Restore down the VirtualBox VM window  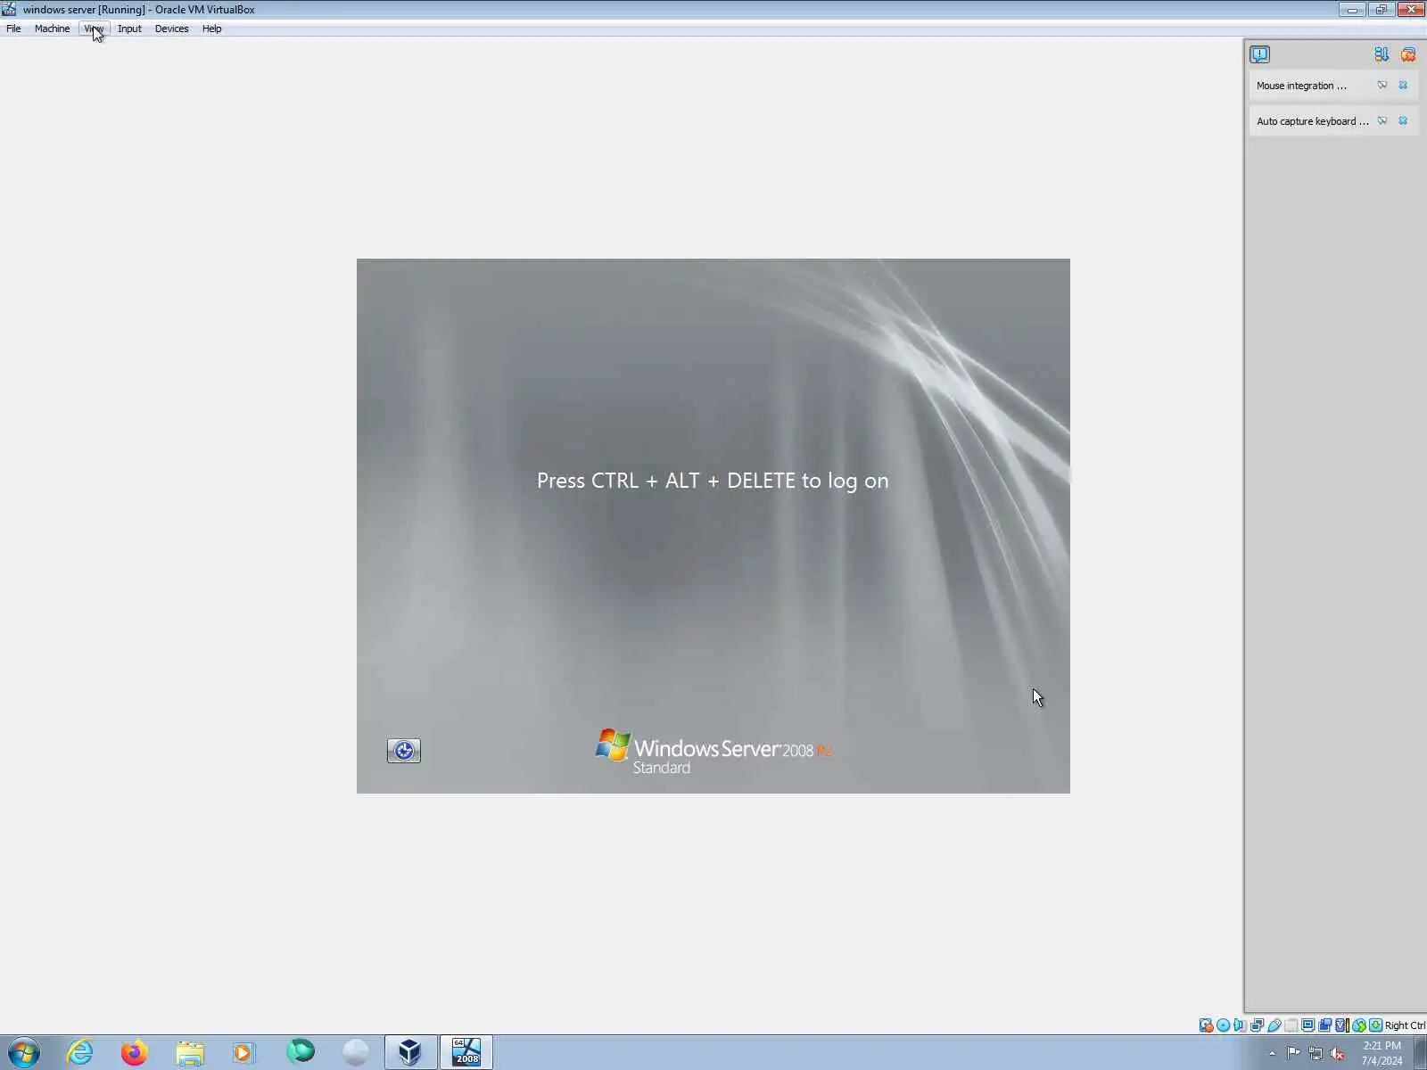point(1381,9)
